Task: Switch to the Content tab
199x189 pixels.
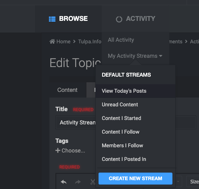Action: (x=68, y=90)
